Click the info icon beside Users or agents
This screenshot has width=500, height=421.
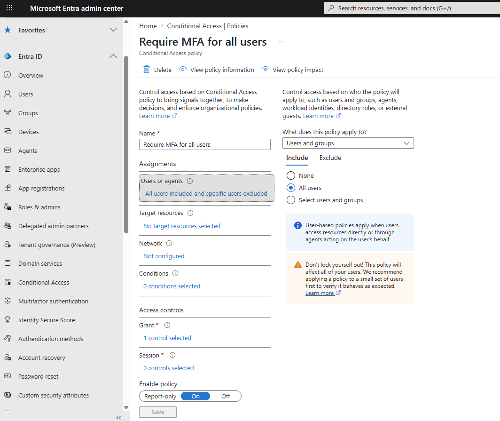click(x=190, y=181)
